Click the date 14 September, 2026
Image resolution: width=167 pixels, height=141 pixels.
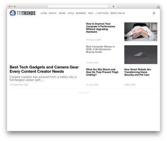point(19,85)
